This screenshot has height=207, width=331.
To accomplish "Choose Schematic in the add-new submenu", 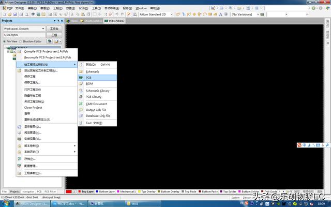I will [97, 71].
